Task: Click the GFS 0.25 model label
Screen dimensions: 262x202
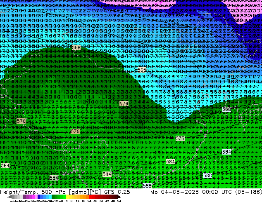Action: click(x=117, y=192)
